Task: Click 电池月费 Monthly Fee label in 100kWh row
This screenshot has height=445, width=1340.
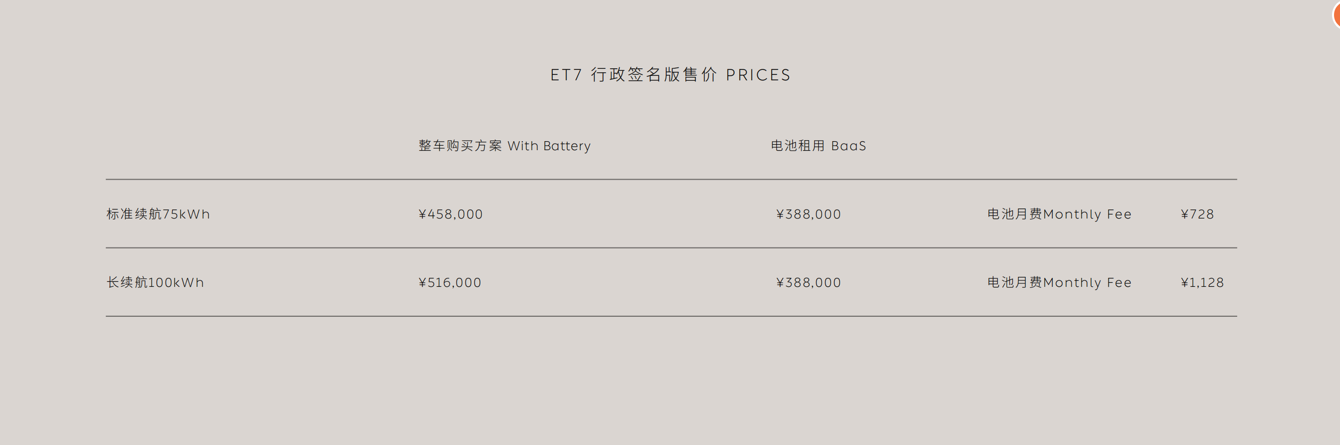Action: click(x=1059, y=282)
